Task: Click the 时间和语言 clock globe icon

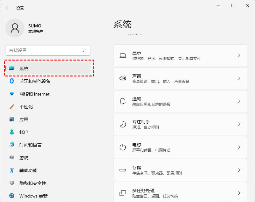Action: point(12,145)
